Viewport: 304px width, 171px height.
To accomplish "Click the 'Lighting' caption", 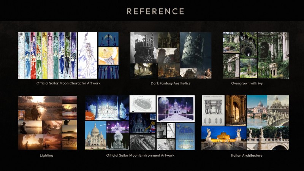I will pos(46,155).
